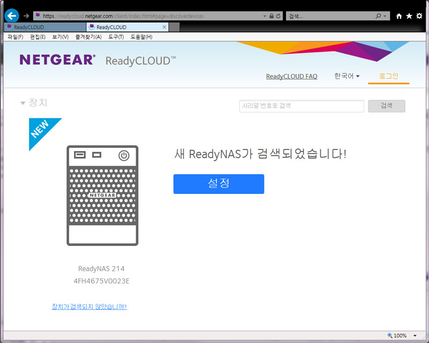This screenshot has height=343, width=429.
Task: Click the NETGEAR logo
Action: (x=58, y=59)
